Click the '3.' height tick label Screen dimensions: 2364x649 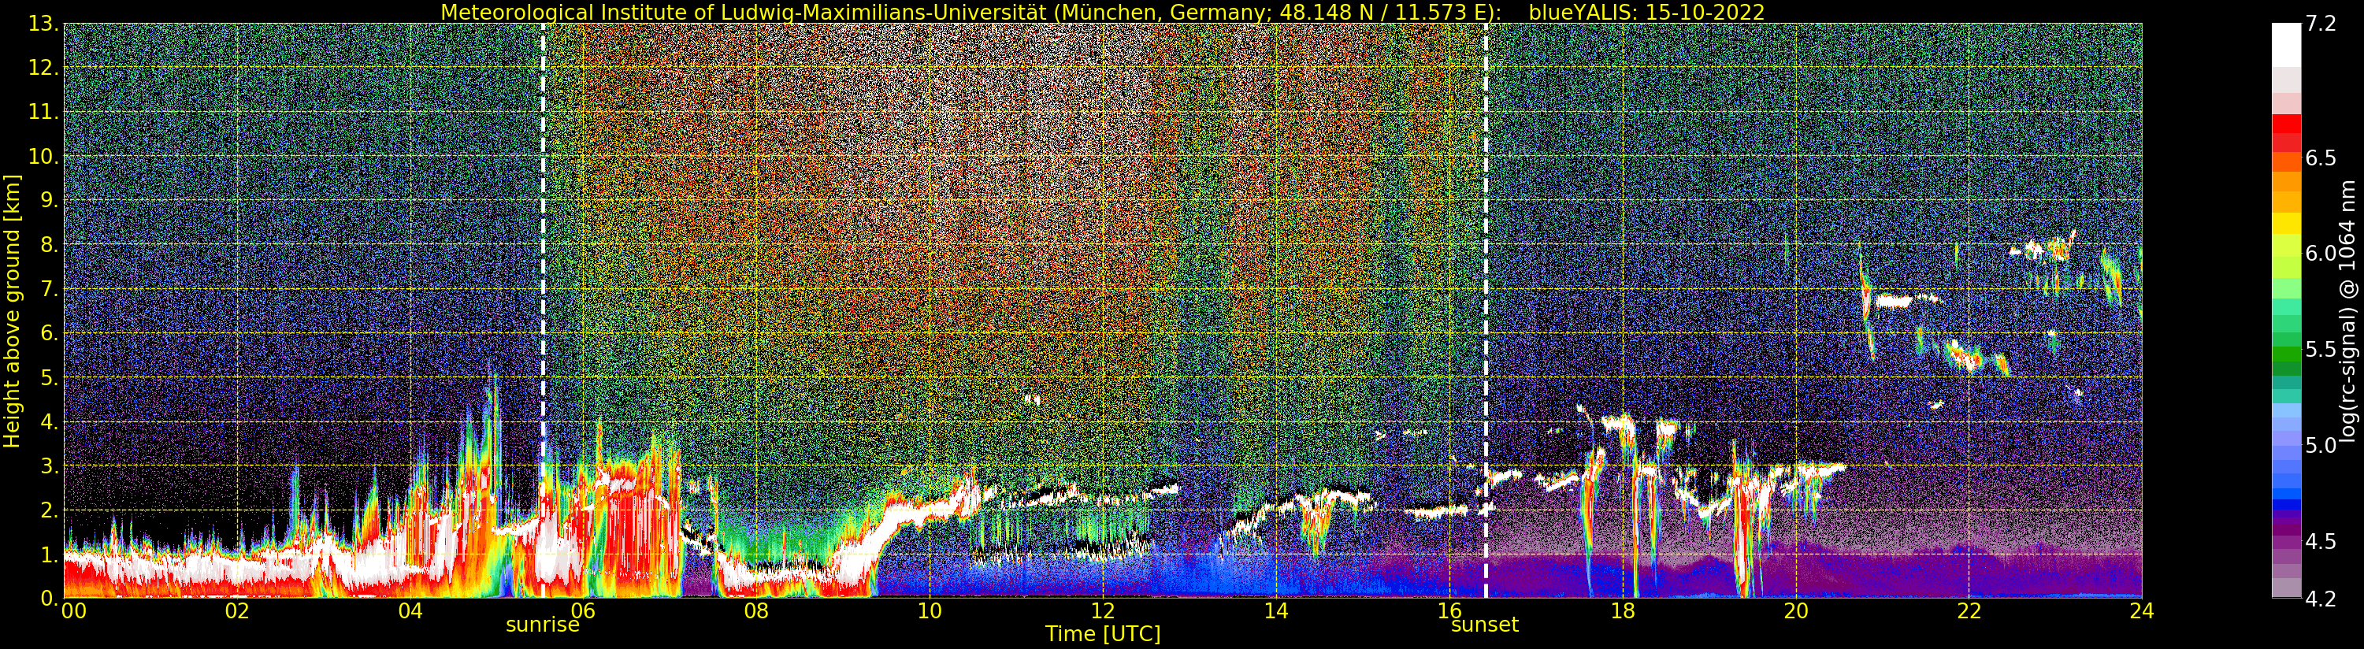[49, 465]
